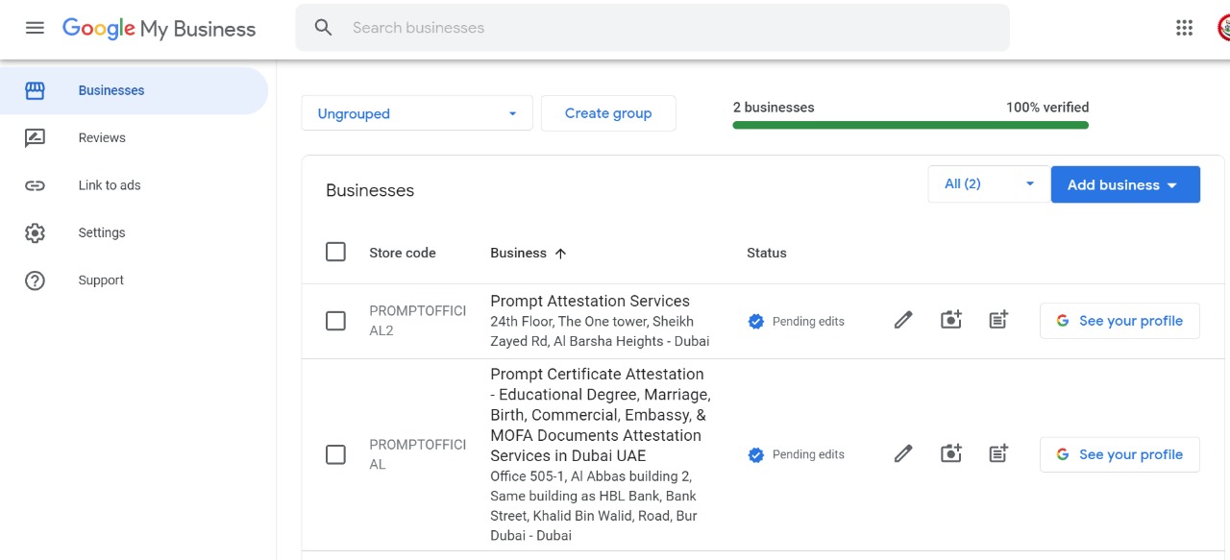Select all businesses header checkbox
This screenshot has width=1230, height=560.
335,252
